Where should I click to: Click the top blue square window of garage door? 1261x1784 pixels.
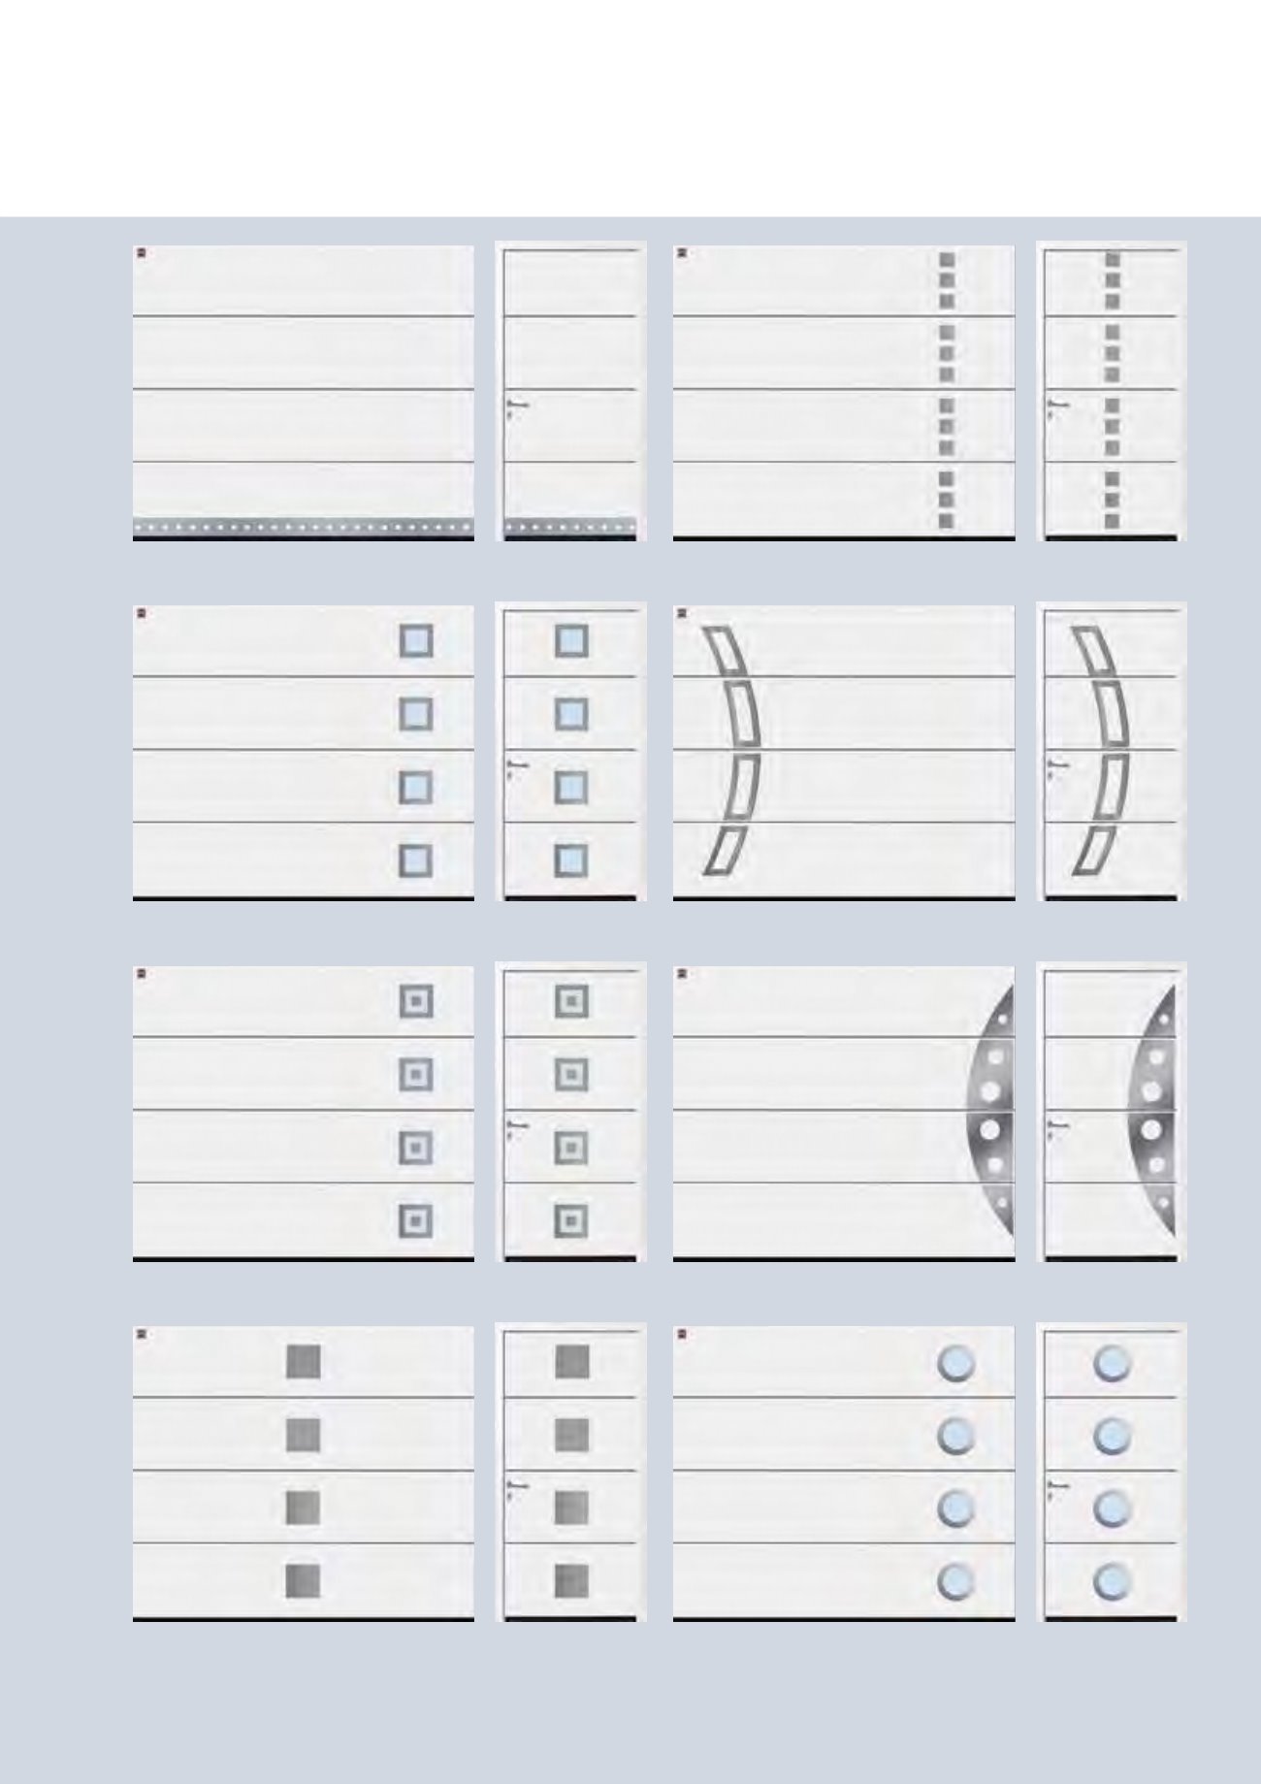[x=416, y=641]
